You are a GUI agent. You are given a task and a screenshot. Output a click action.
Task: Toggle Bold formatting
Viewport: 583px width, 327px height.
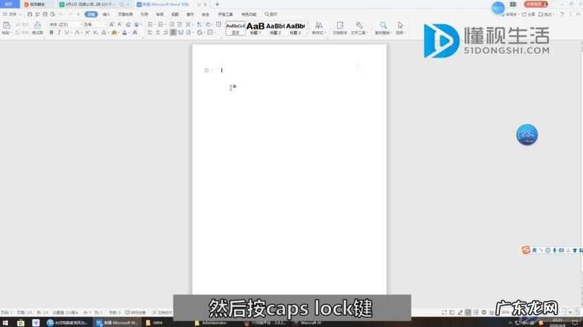click(52, 33)
